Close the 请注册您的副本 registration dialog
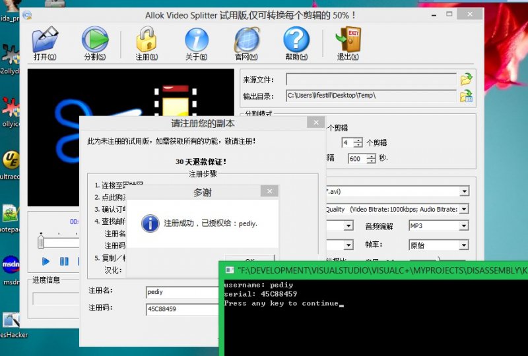The width and height of the screenshot is (528, 356). click(x=316, y=123)
